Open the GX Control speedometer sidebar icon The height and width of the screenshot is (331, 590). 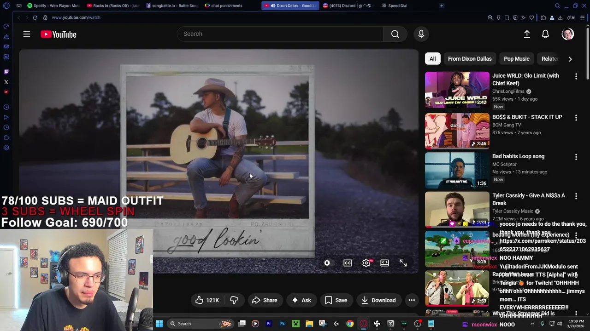click(x=6, y=26)
